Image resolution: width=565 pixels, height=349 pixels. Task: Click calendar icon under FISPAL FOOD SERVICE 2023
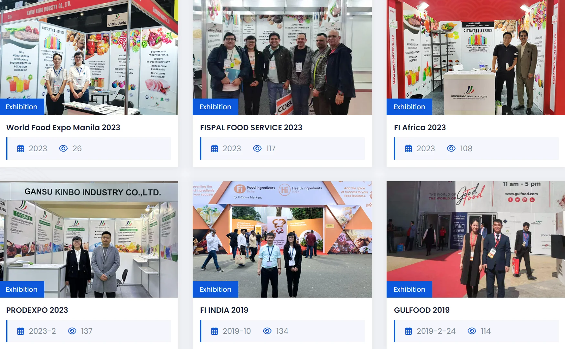tap(215, 149)
